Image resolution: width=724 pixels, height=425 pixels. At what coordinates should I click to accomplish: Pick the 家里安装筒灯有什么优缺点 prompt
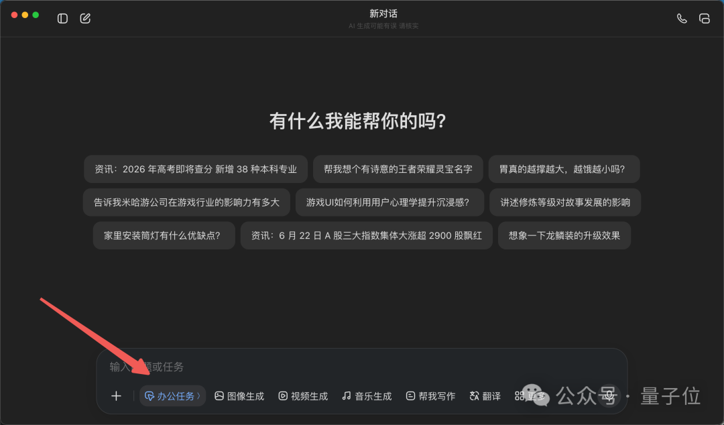pyautogui.click(x=164, y=235)
